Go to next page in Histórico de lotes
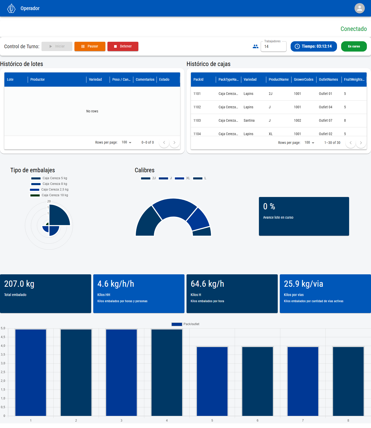Screen dimensions: 371x428 [174, 143]
